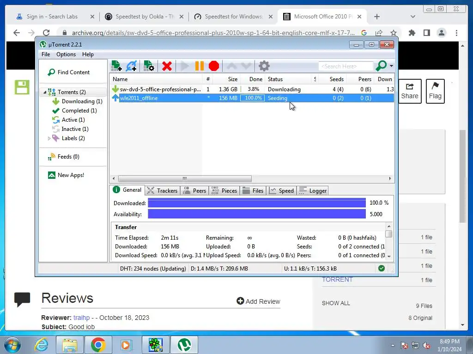473x354 pixels.
Task: Select the wle2011_offline torrent row
Action: 252,98
